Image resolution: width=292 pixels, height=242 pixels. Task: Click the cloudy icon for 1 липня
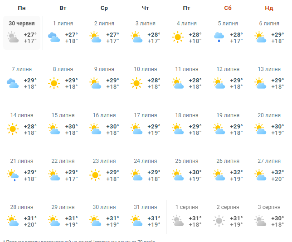[54, 38]
